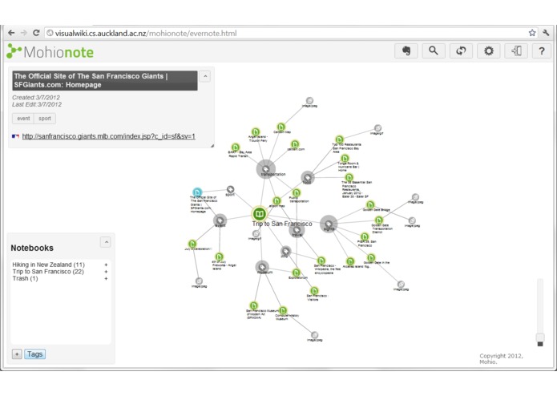Select Trip to San Francisco (22) notebook

(x=48, y=272)
